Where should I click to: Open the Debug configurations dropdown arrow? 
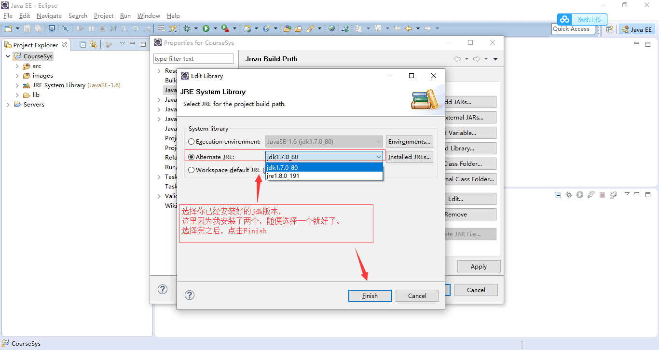coord(196,28)
